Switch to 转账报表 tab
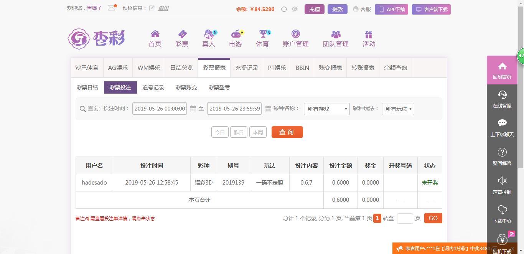 click(363, 68)
